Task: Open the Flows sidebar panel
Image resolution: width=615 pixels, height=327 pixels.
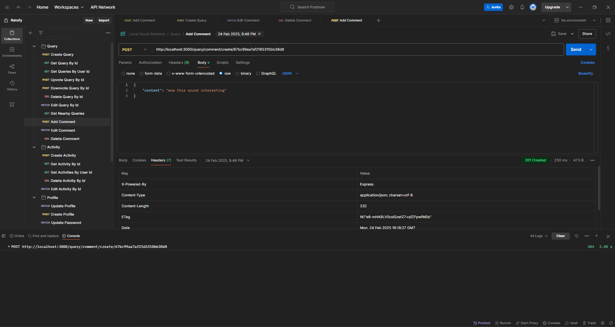Action: point(12,69)
